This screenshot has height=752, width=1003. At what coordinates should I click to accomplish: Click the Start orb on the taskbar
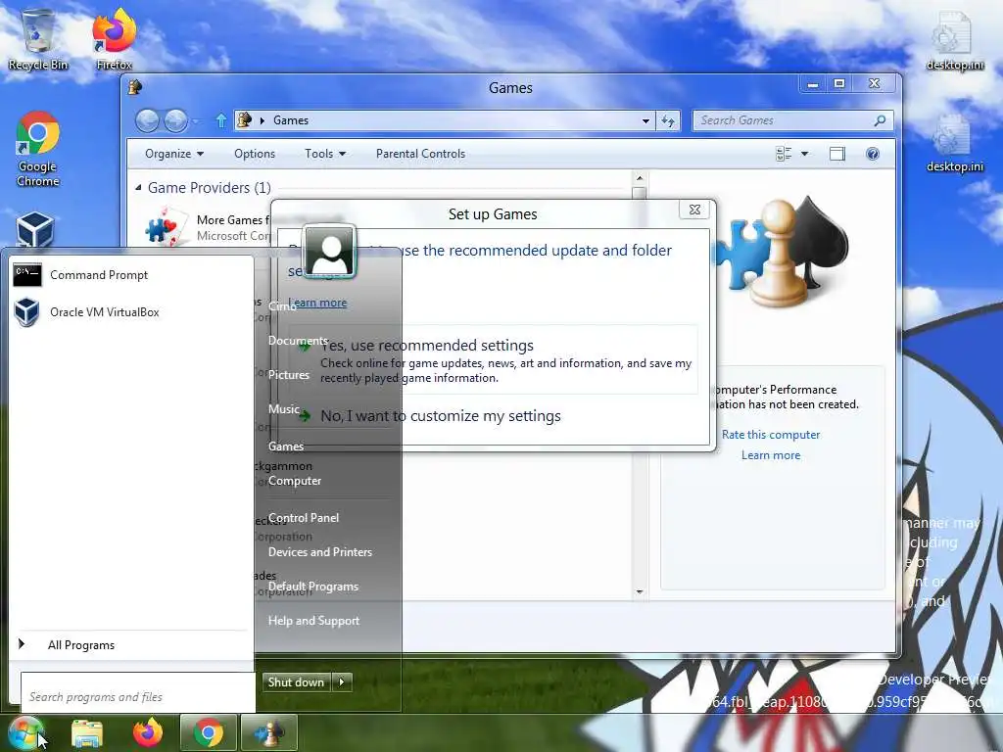(25, 732)
